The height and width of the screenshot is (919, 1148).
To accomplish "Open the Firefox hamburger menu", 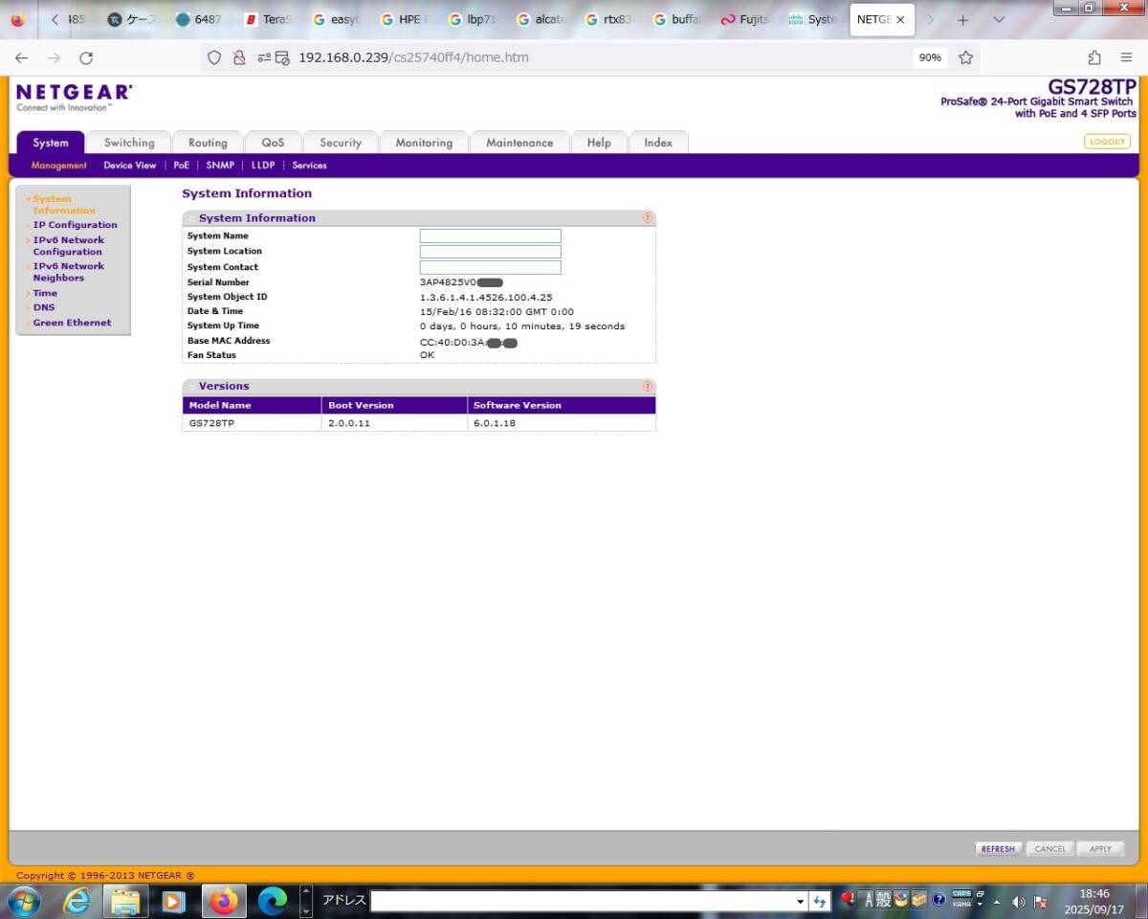I will (1127, 57).
